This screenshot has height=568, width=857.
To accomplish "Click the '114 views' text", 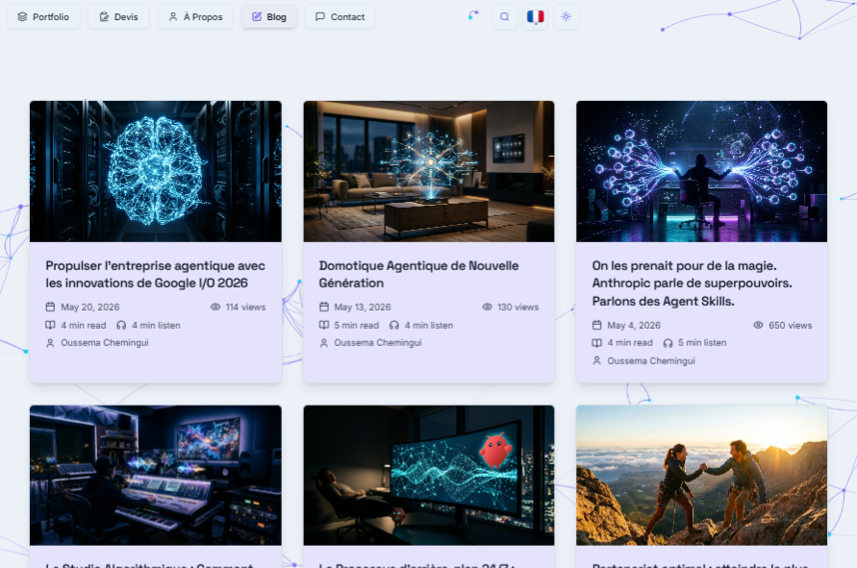I will (x=246, y=307).
